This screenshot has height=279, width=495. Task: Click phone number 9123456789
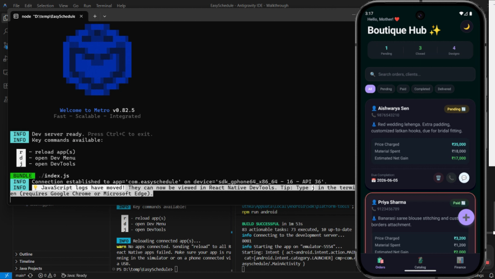(x=388, y=209)
